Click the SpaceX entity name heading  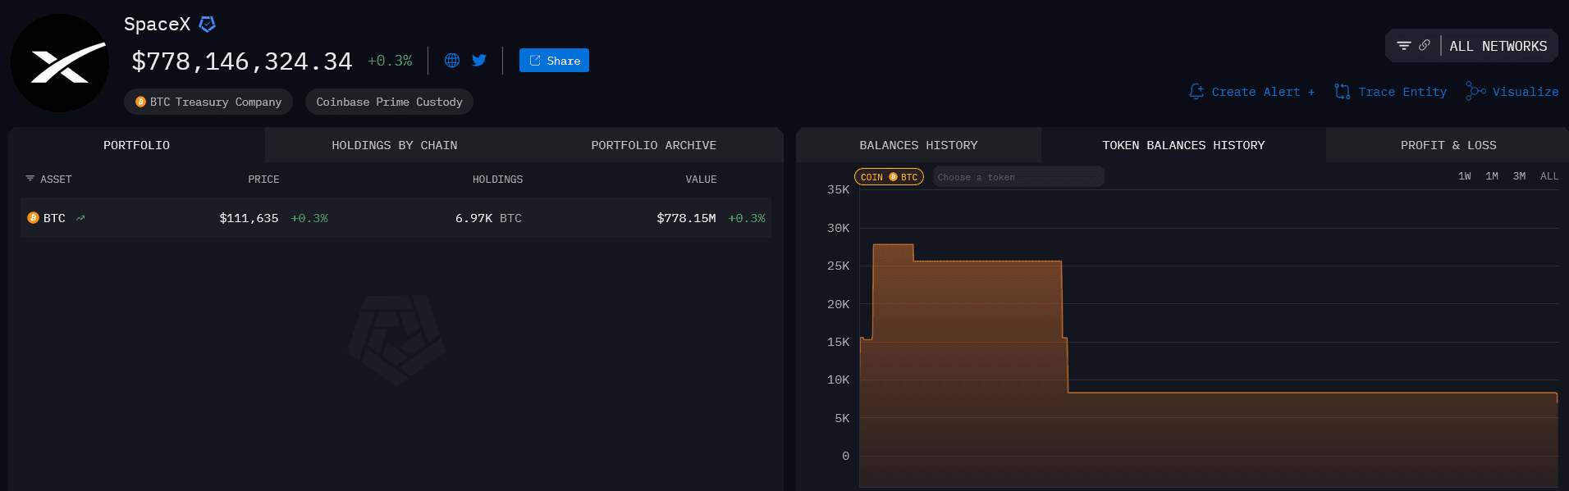(x=157, y=25)
